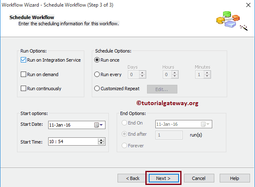Image resolution: width=255 pixels, height=187 pixels.
Task: Enable Run continuously checkbox
Action: tap(23, 89)
